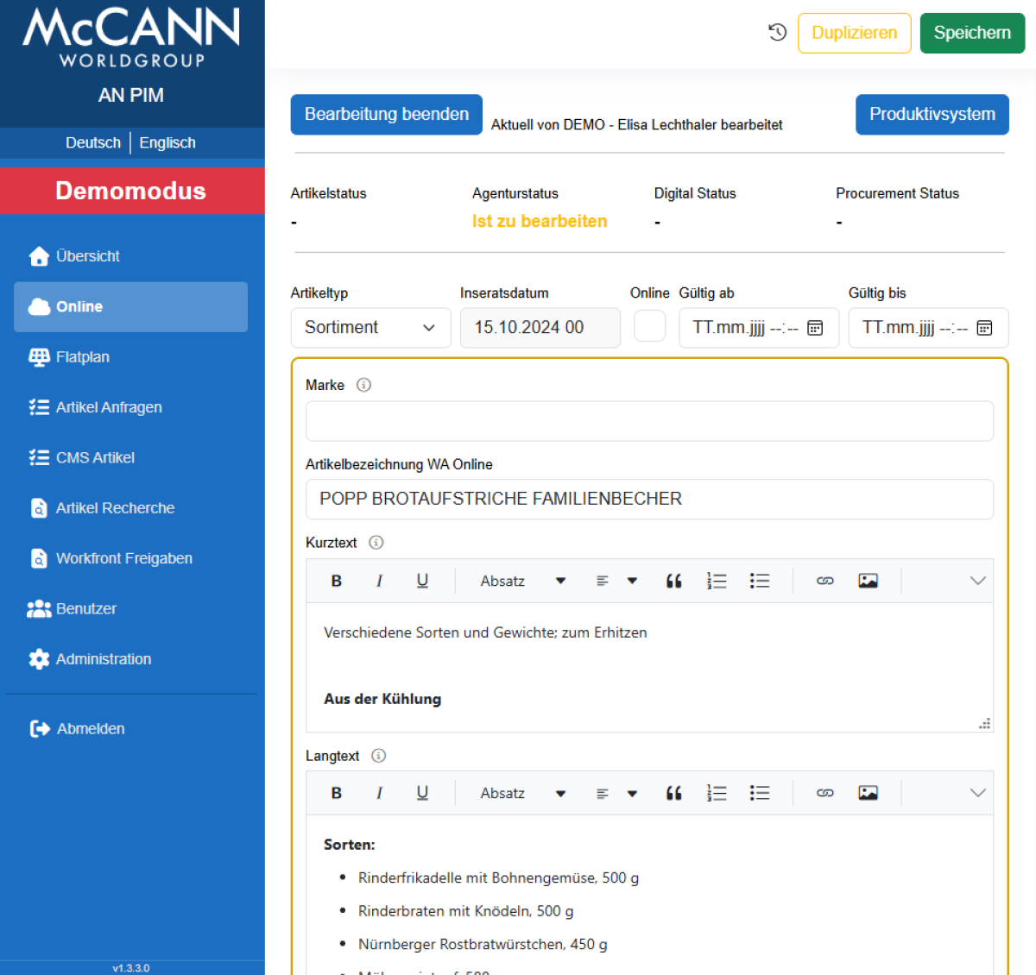Open Absatz paragraph style dropdown in Kurztext

click(x=522, y=581)
